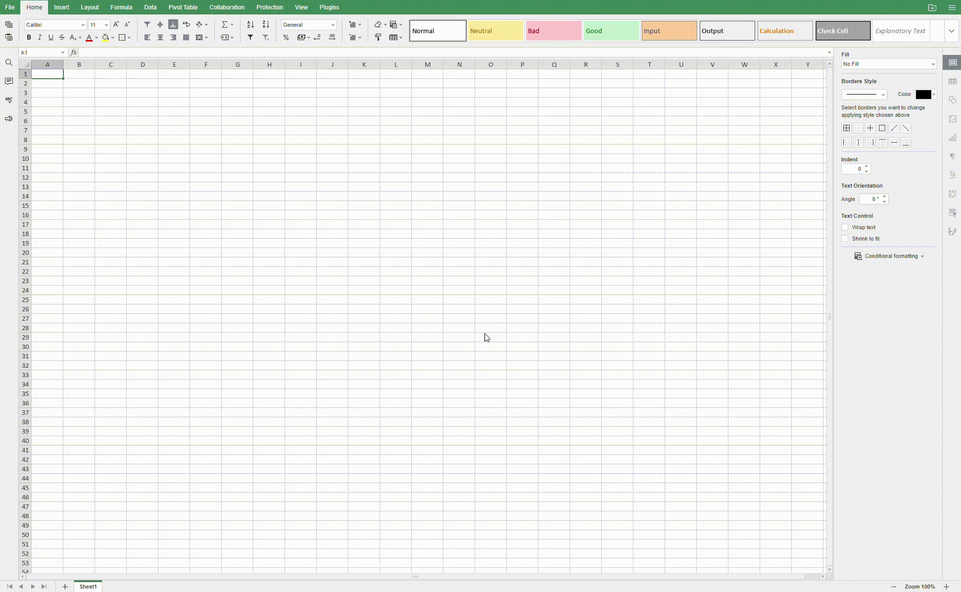Open the File menu

(x=9, y=7)
